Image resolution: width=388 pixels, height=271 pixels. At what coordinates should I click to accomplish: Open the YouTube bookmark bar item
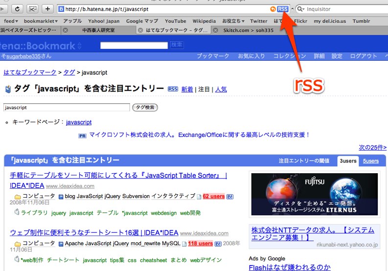[x=176, y=21]
